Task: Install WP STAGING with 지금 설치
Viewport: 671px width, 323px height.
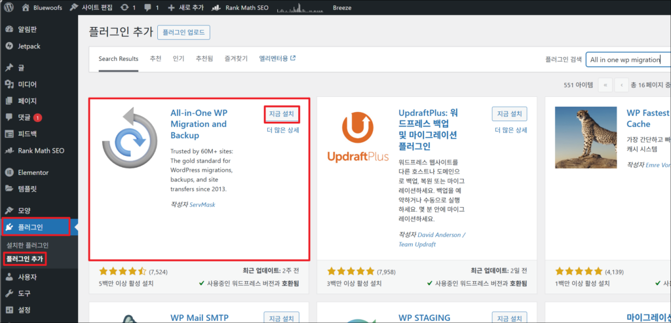Action: point(509,318)
